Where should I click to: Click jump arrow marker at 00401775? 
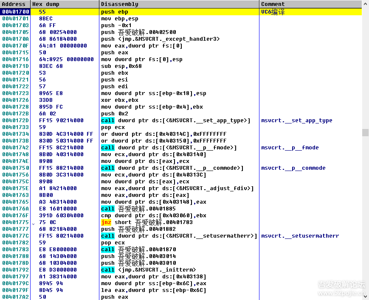click(33, 224)
